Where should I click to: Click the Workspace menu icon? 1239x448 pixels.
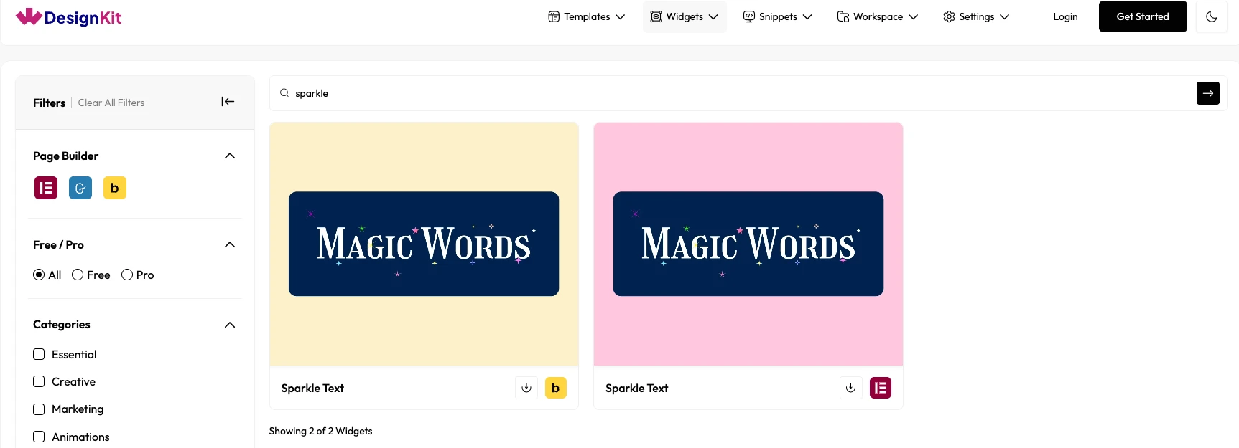843,16
